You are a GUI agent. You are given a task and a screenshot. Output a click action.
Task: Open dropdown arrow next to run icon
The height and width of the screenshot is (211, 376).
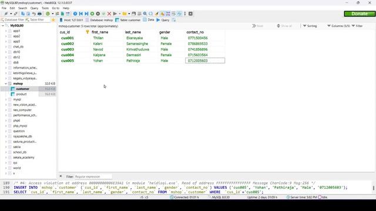(119, 13)
